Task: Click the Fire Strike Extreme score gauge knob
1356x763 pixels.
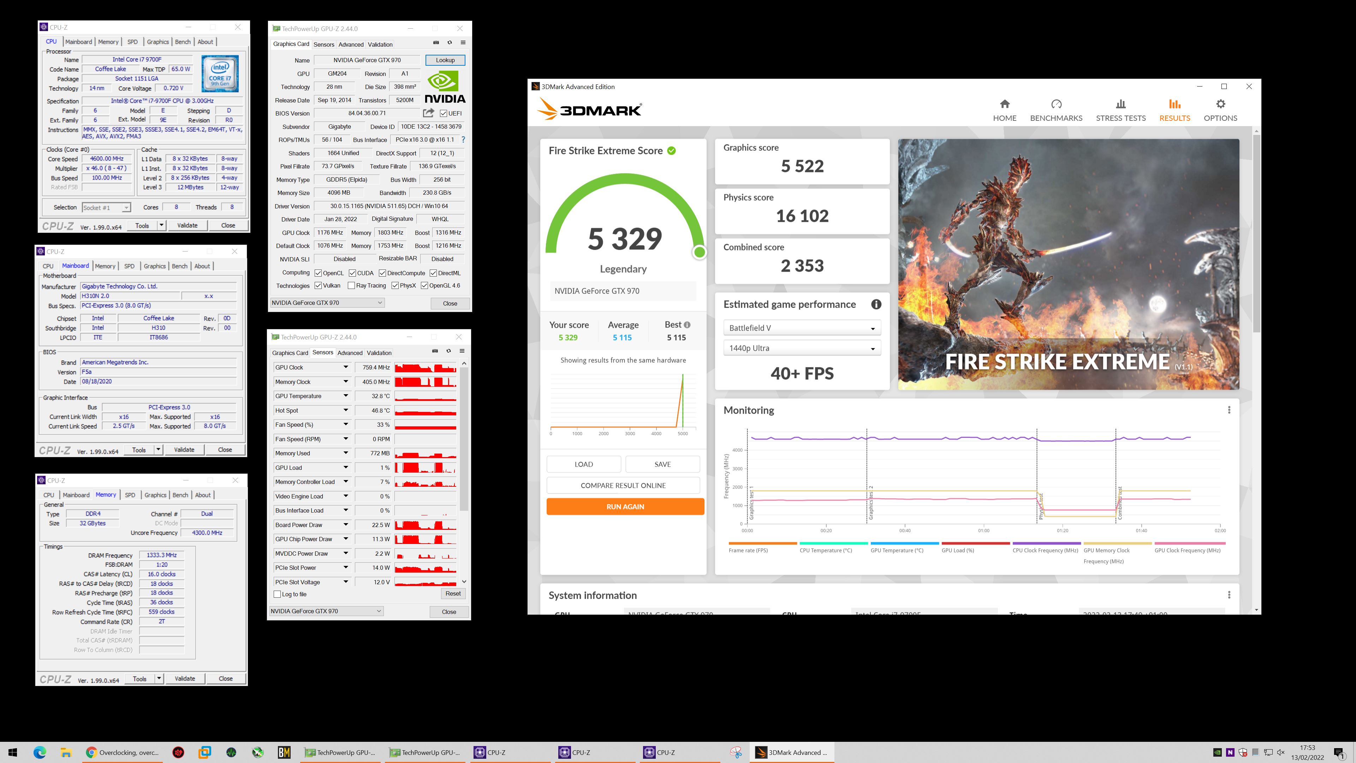Action: point(700,252)
